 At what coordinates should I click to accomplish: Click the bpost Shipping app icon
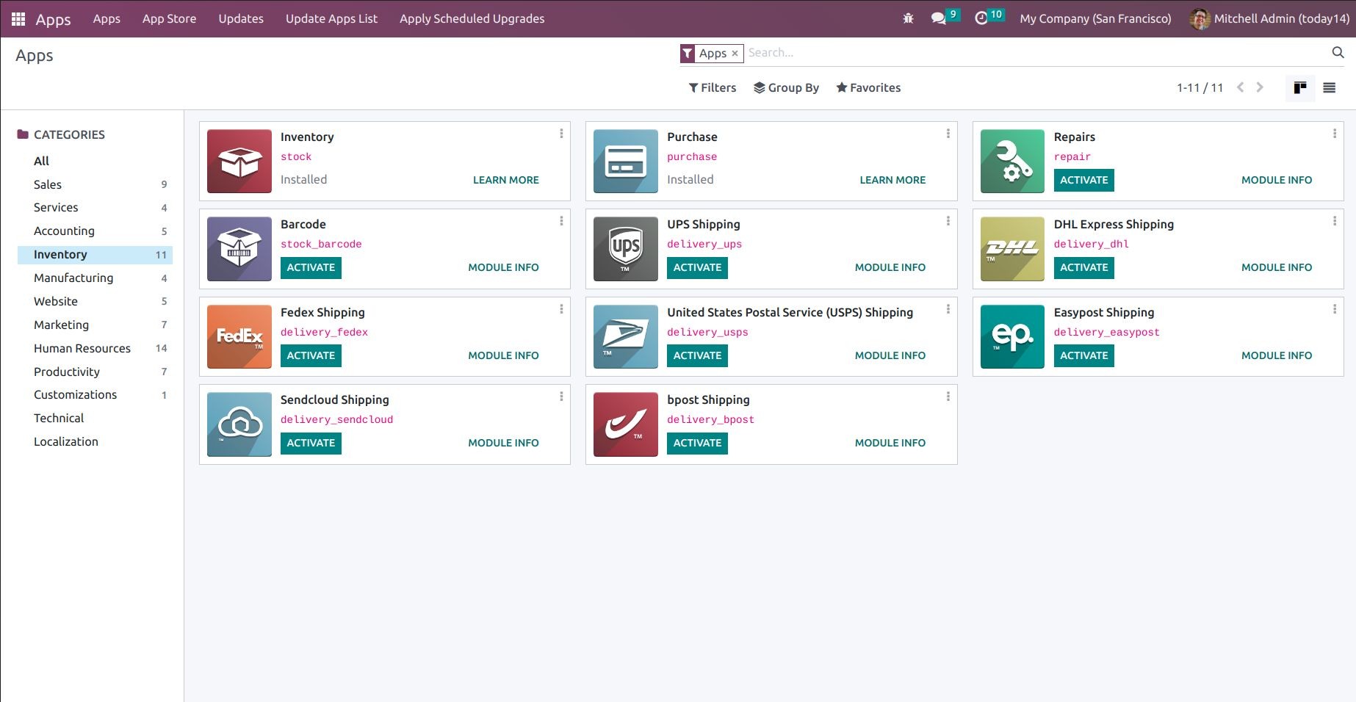[x=625, y=424]
